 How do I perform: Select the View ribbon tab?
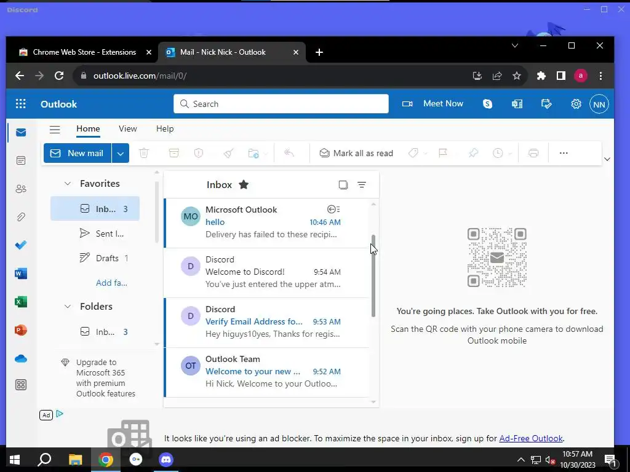(x=128, y=128)
